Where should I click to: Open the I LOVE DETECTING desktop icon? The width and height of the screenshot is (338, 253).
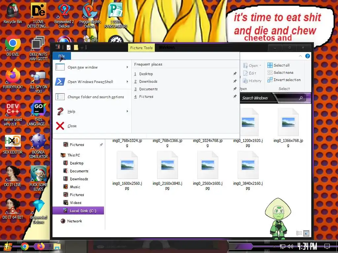[38, 15]
